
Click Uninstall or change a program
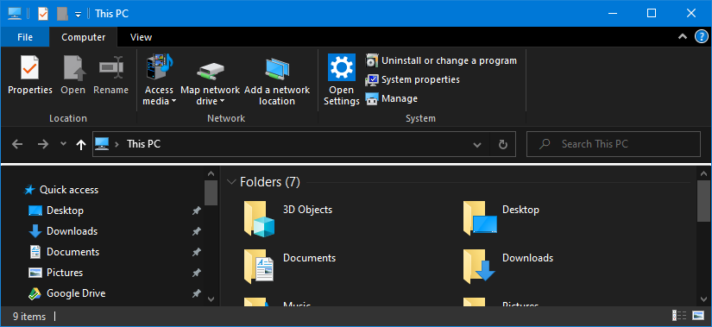tap(441, 60)
